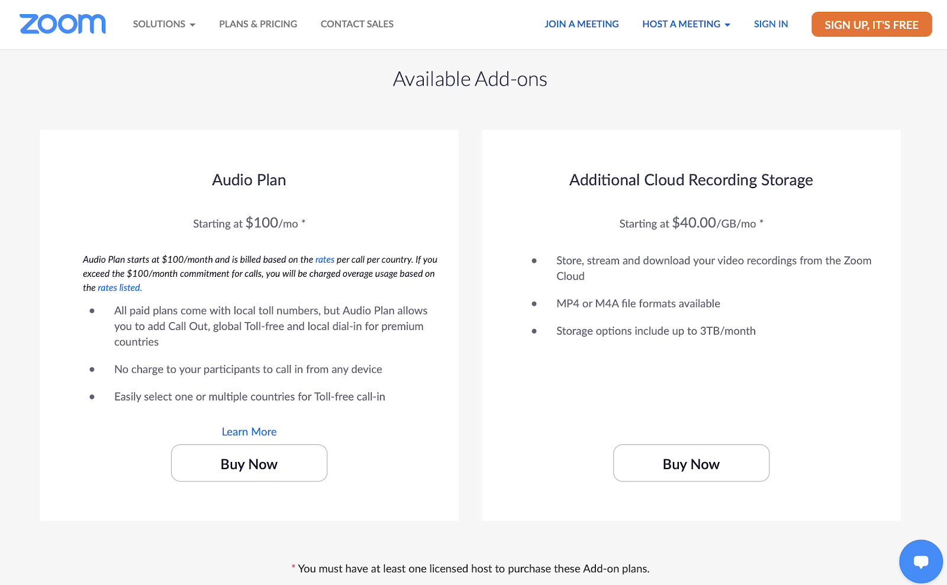
Task: Click Sign Up, It's Free button
Action: click(871, 24)
